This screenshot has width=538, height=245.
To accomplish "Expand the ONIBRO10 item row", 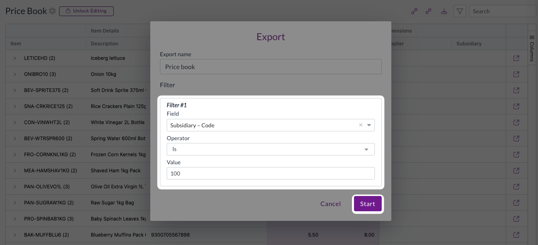I will (15, 74).
